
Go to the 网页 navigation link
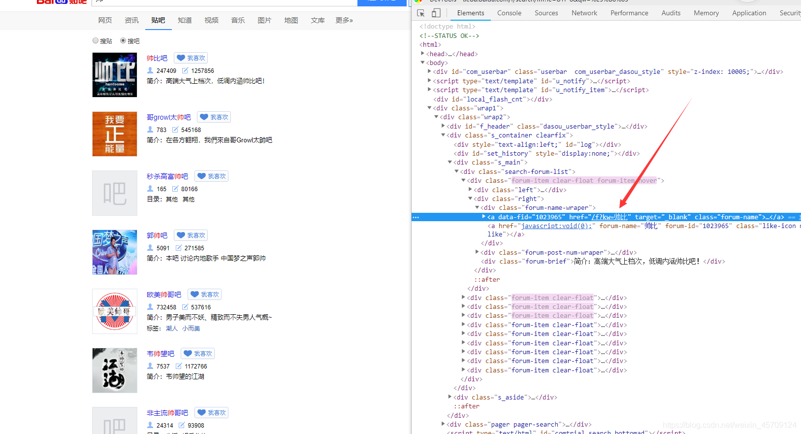coord(105,20)
